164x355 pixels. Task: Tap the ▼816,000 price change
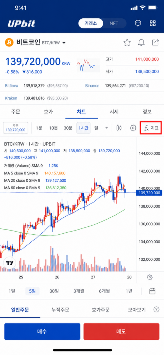[x=32, y=72]
